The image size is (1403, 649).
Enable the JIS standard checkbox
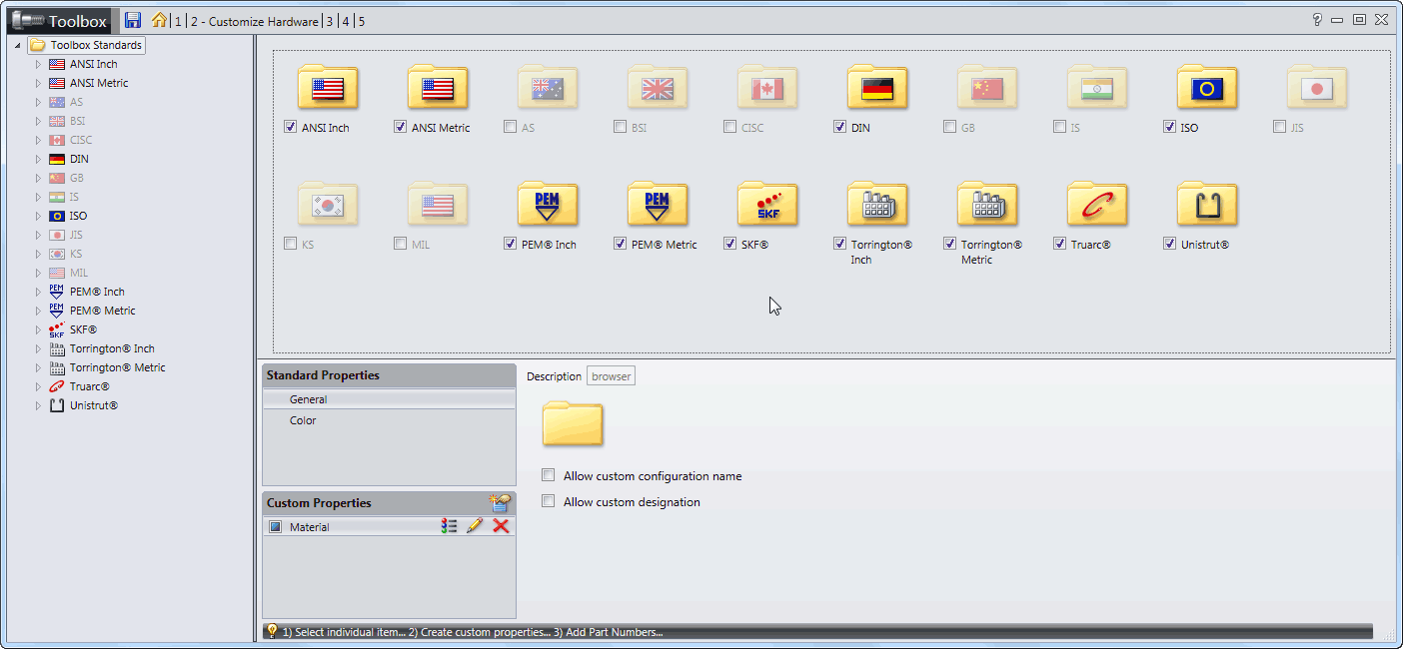(x=1279, y=127)
